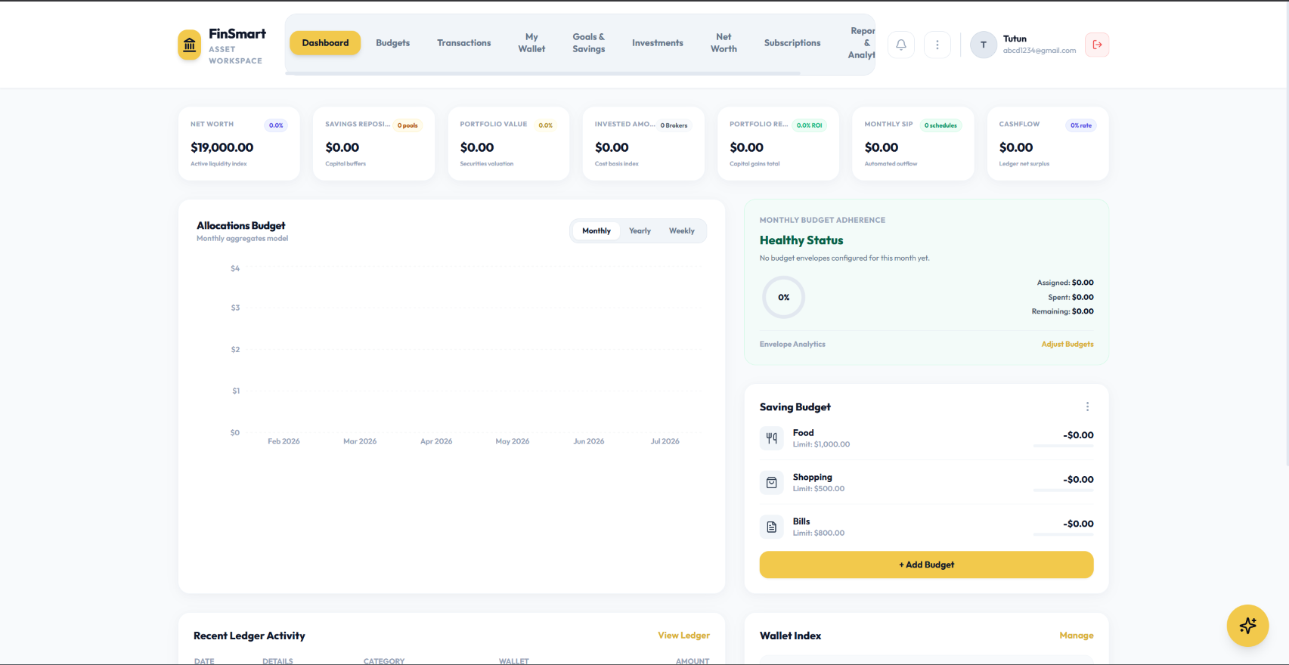Click the Jul 2026 axis label
The height and width of the screenshot is (665, 1289).
[665, 441]
